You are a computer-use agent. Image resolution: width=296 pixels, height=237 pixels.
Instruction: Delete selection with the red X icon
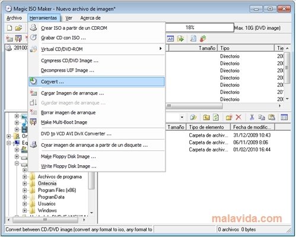pos(238,118)
